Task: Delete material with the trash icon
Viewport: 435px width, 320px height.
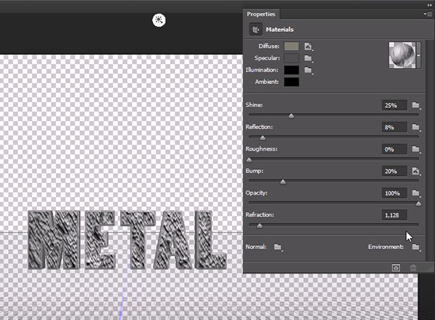Action: 413,268
